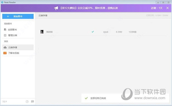Click the 还剩：1天 countdown text
This screenshot has height=106, width=172.
157,8
